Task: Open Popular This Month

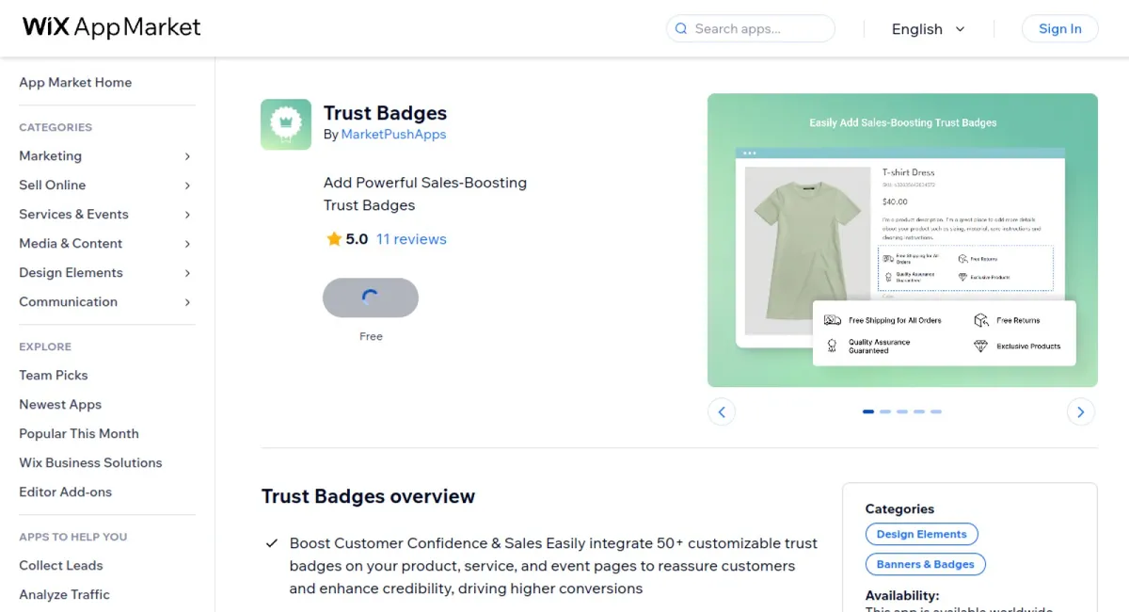Action: [x=79, y=433]
